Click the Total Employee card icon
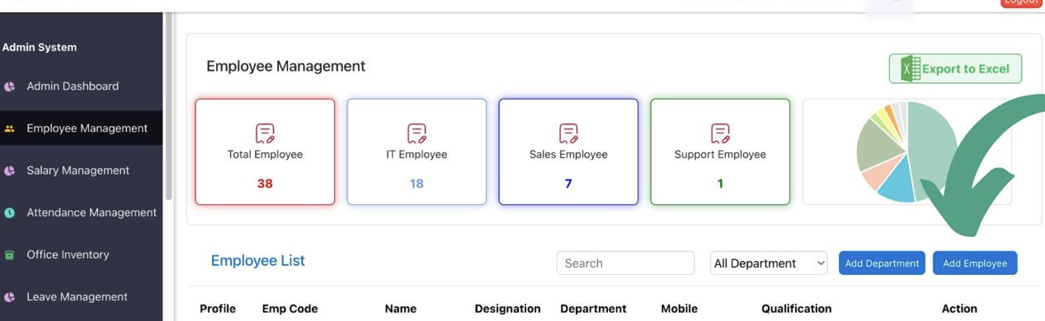This screenshot has height=321, width=1045. pyautogui.click(x=265, y=133)
